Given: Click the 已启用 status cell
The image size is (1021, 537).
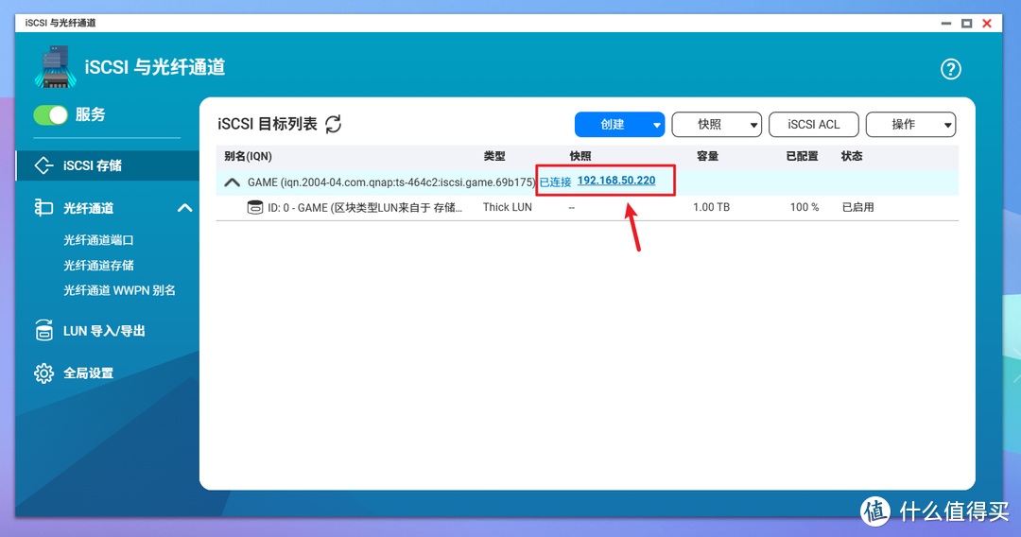Looking at the screenshot, I should (x=857, y=208).
